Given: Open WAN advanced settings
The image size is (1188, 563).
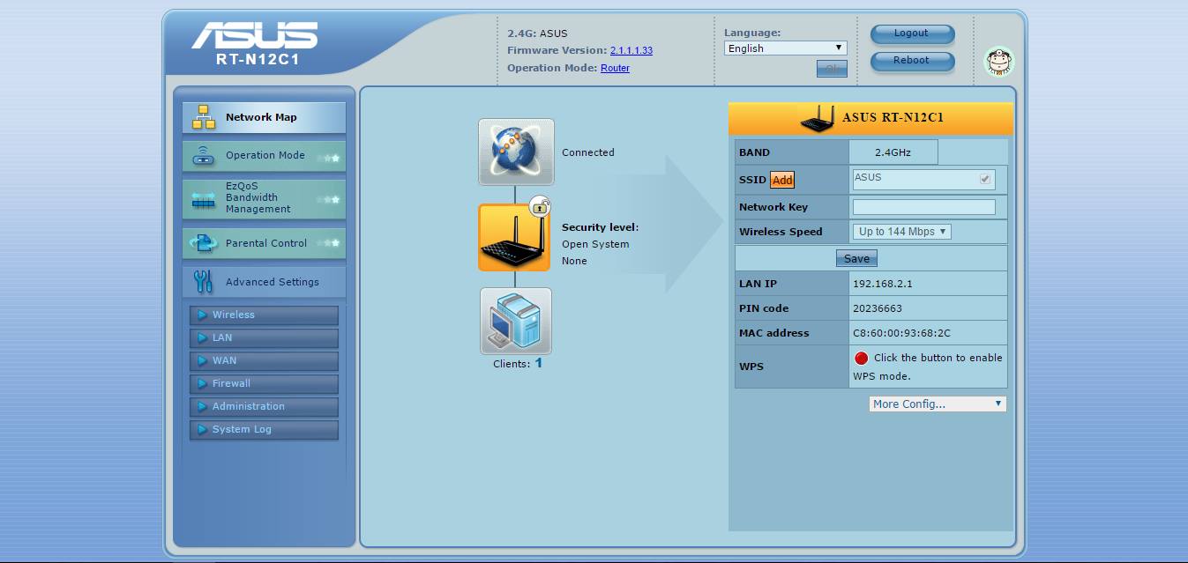Looking at the screenshot, I should click(264, 361).
